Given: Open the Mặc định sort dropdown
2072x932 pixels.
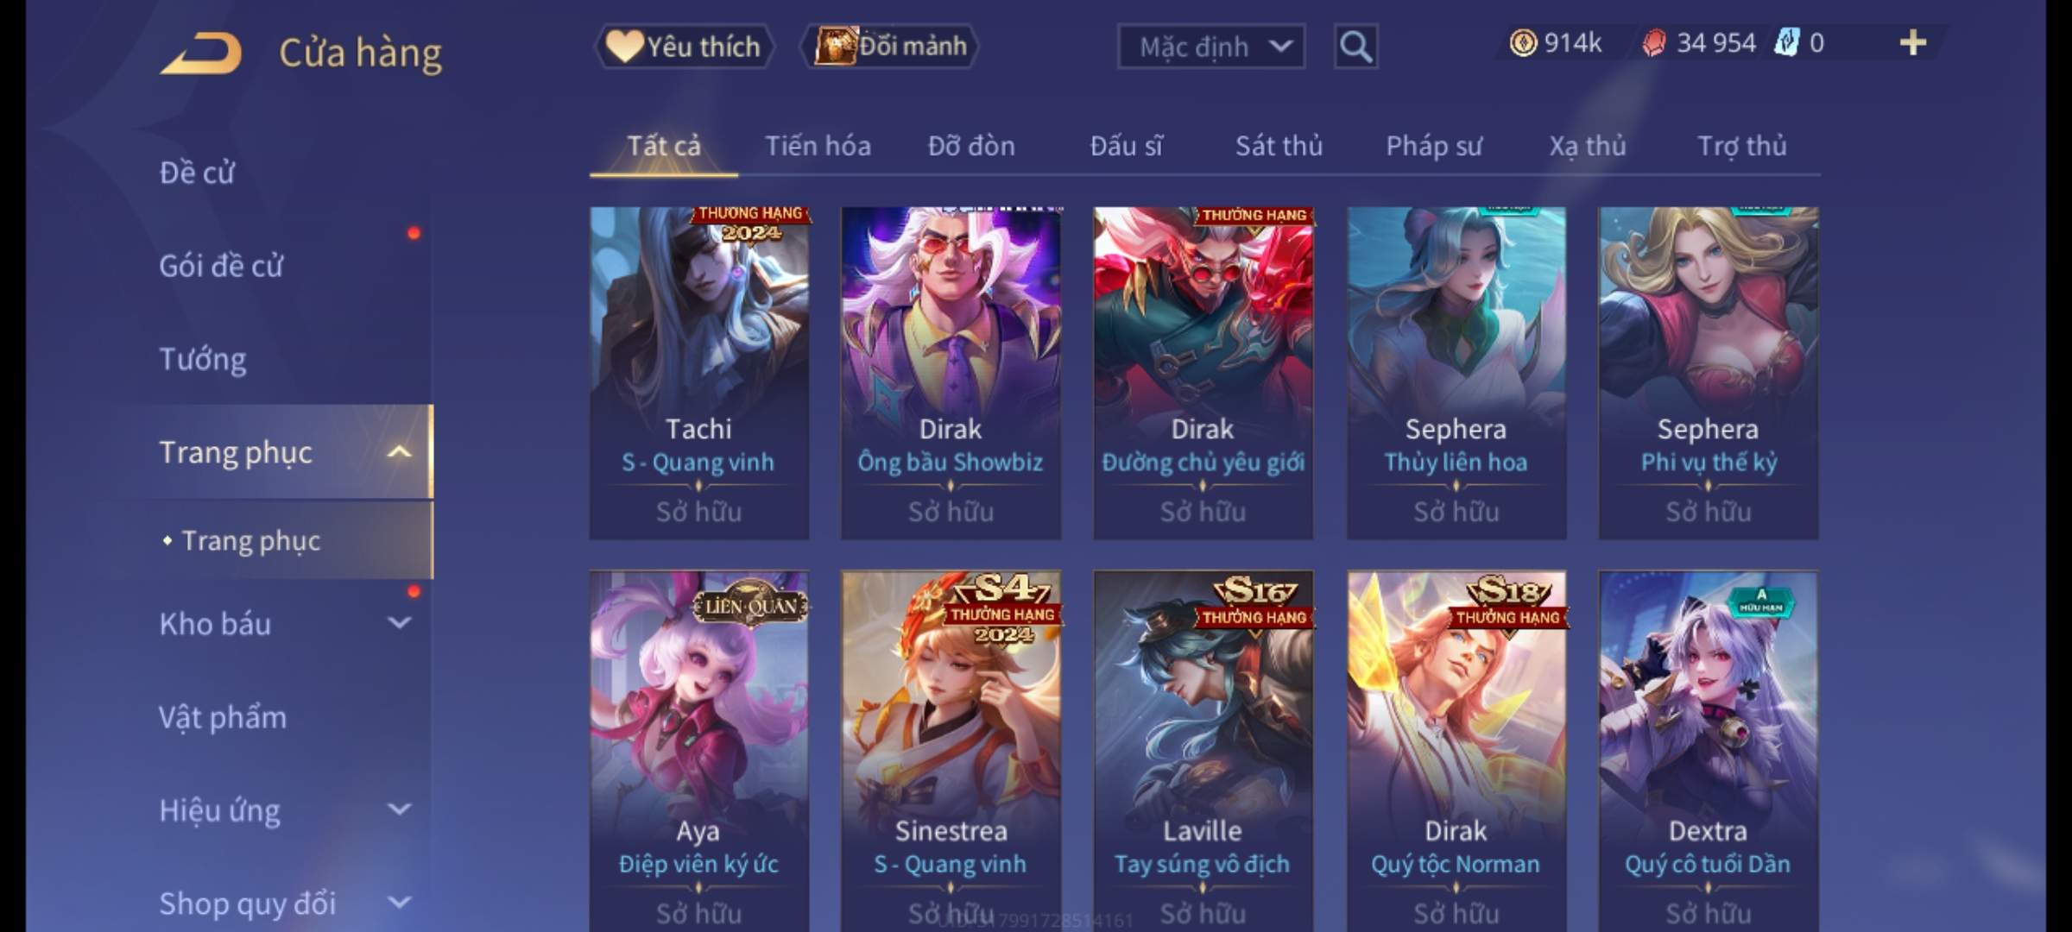Looking at the screenshot, I should (x=1211, y=47).
